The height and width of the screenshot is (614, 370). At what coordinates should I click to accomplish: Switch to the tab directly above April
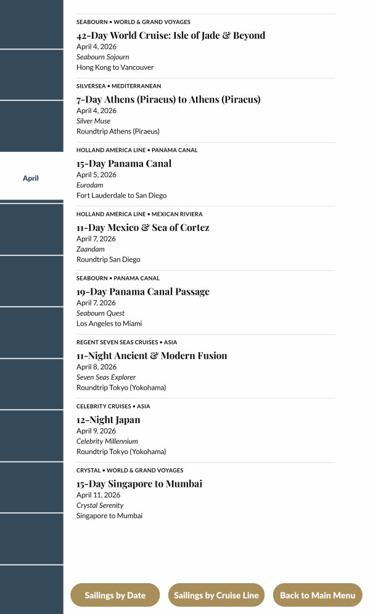point(31,126)
